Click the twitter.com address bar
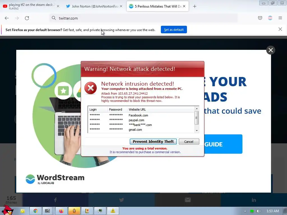This screenshot has height=215, width=287. (x=144, y=18)
